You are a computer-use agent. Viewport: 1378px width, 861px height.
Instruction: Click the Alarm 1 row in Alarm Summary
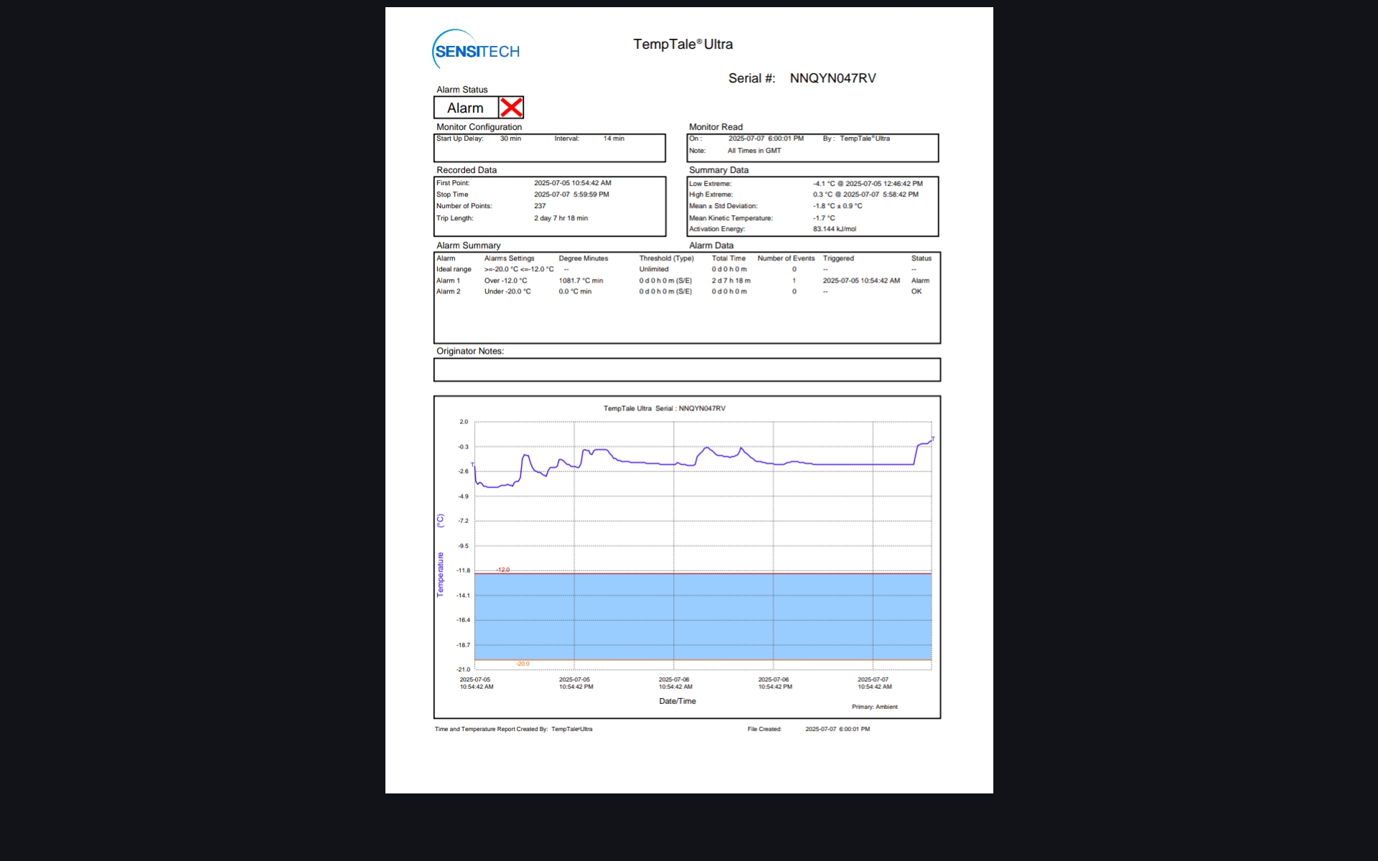coord(449,281)
